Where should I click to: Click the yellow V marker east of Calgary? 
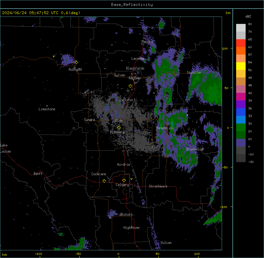(131, 179)
